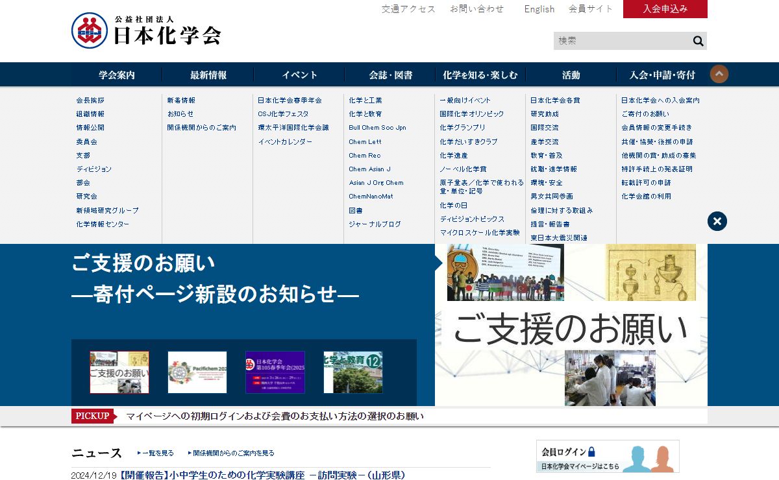The image size is (779, 480).
Task: Switch to the English site
Action: pos(539,9)
